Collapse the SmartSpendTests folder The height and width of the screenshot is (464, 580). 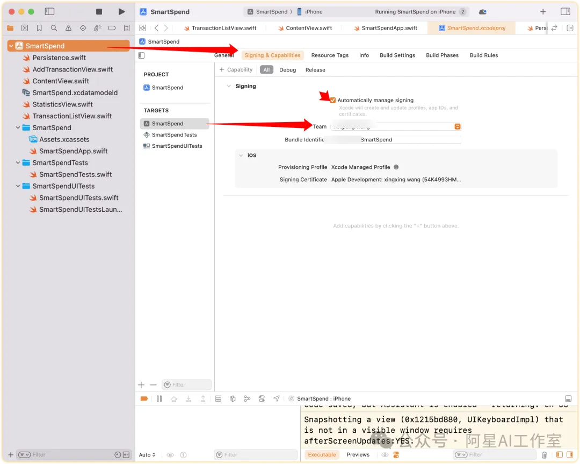click(x=18, y=163)
